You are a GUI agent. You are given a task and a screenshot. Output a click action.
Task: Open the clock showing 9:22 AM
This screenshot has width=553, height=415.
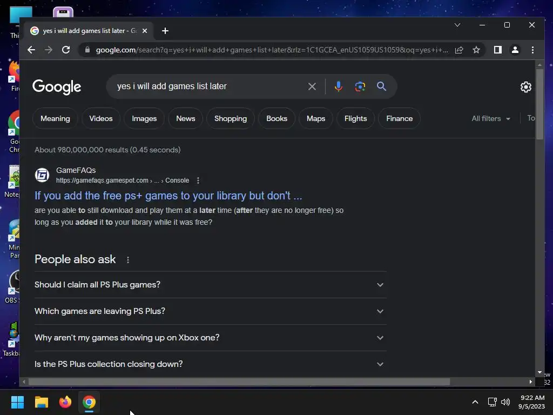pos(531,402)
